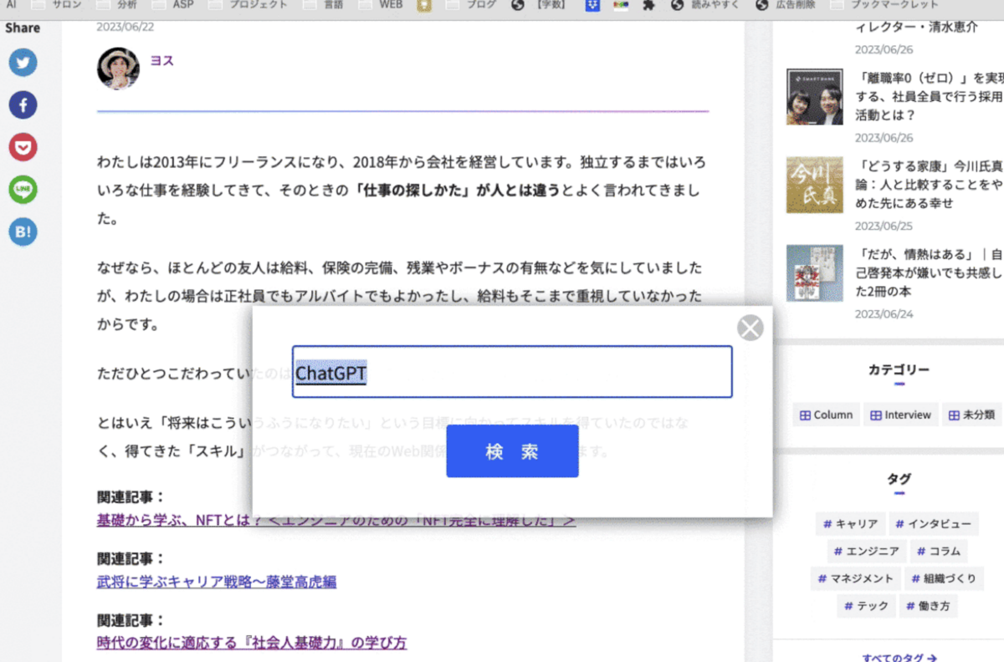Open the 「どうする家康」今川氏真 sidebar article

tap(929, 185)
